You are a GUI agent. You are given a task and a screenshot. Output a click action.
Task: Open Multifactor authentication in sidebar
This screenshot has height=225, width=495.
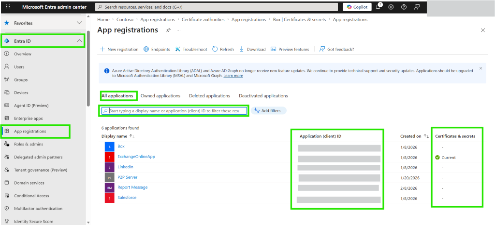(x=38, y=209)
